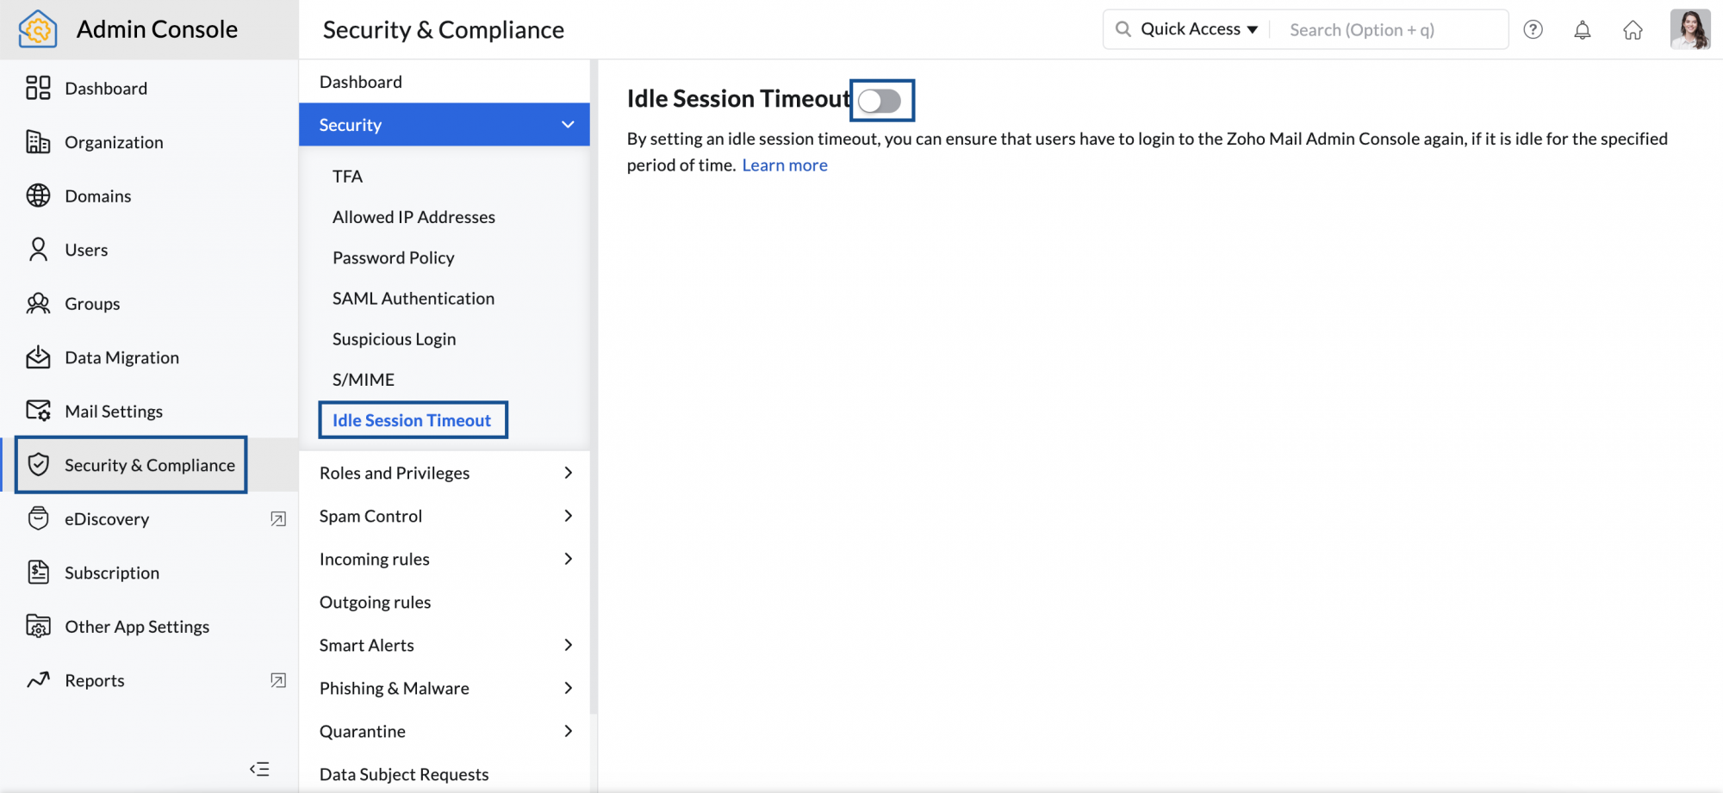This screenshot has height=793, width=1723.
Task: Click the home icon in header
Action: click(x=1633, y=30)
